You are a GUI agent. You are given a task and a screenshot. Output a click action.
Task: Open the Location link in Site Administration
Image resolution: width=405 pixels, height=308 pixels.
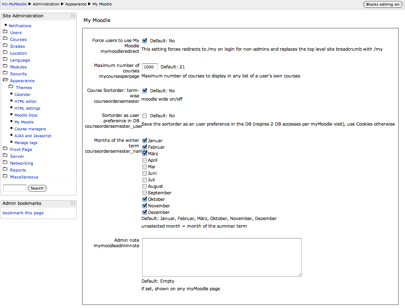(x=18, y=53)
